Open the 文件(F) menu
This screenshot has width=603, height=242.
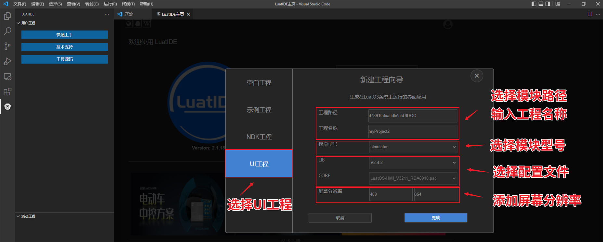pyautogui.click(x=20, y=4)
